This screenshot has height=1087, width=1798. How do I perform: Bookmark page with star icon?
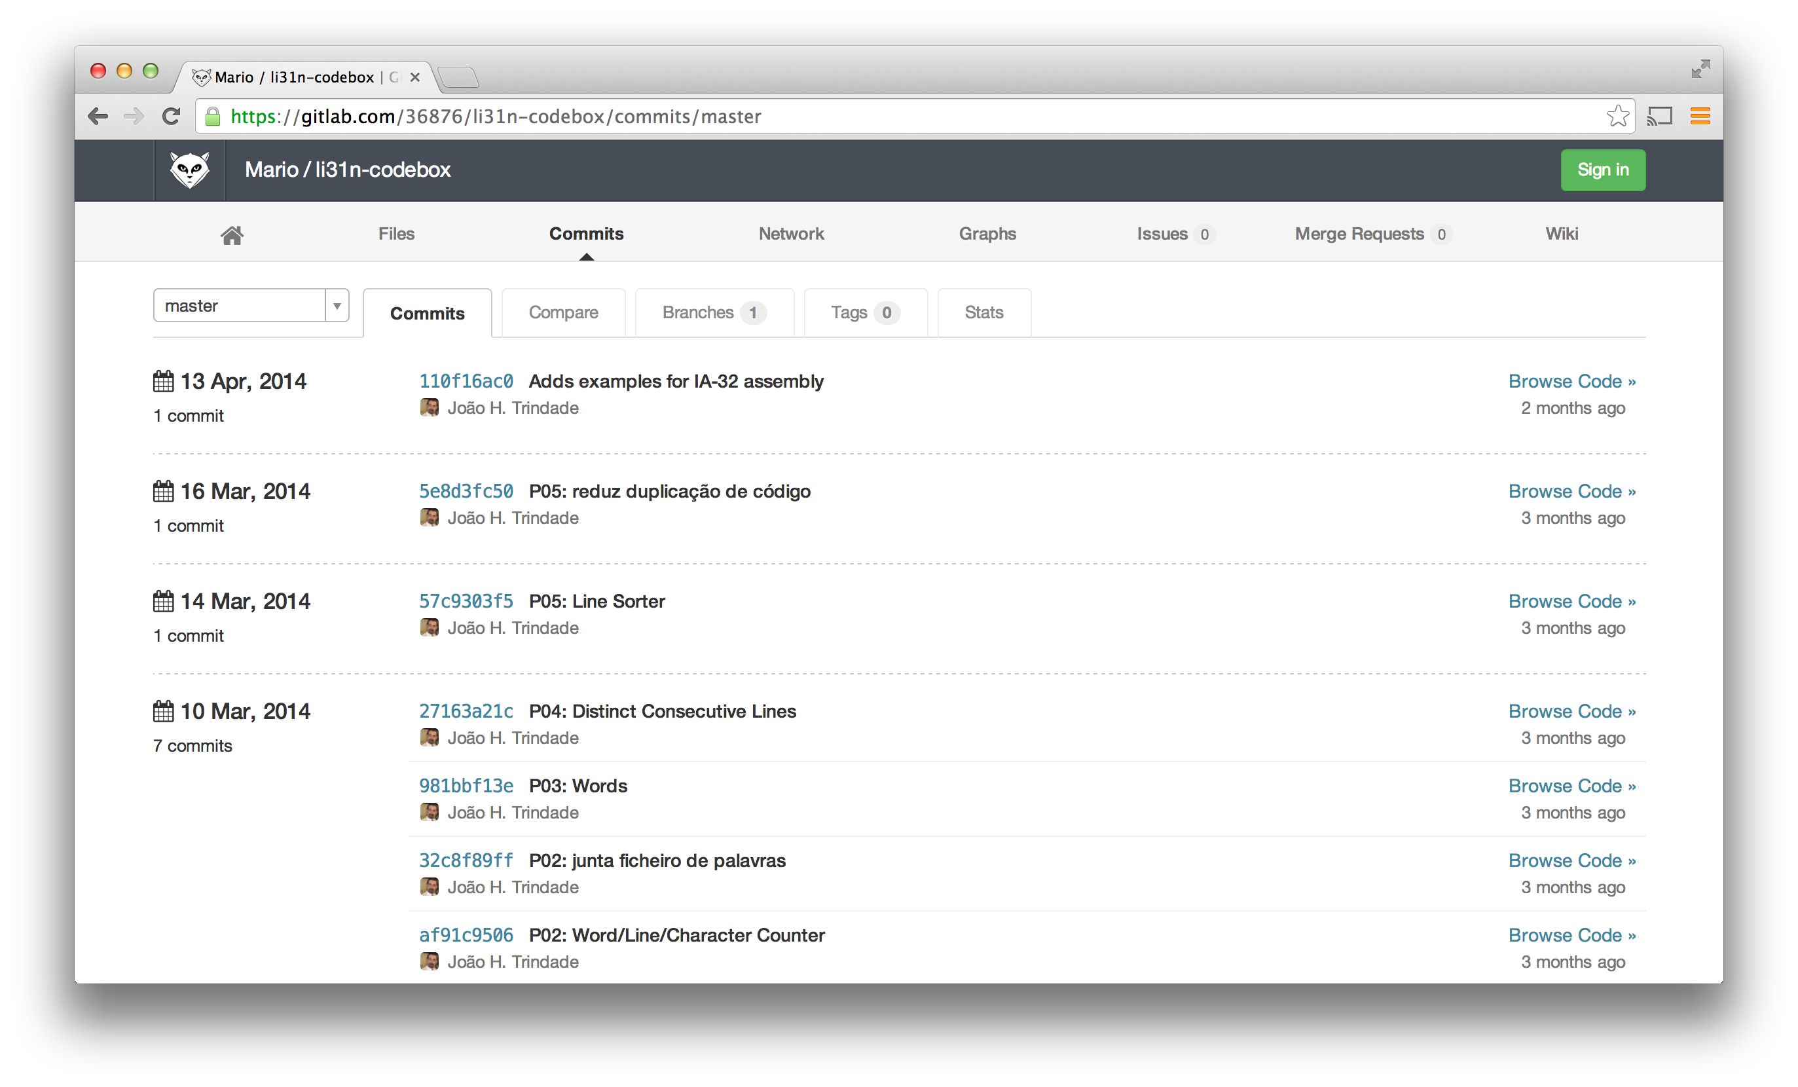pyautogui.click(x=1617, y=117)
